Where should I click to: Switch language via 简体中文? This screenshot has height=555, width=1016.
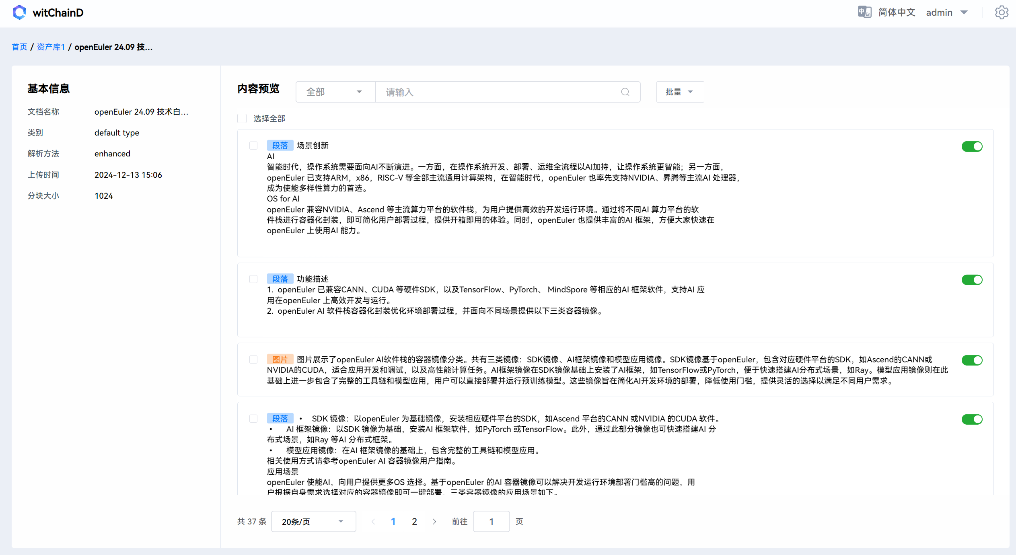tap(897, 12)
